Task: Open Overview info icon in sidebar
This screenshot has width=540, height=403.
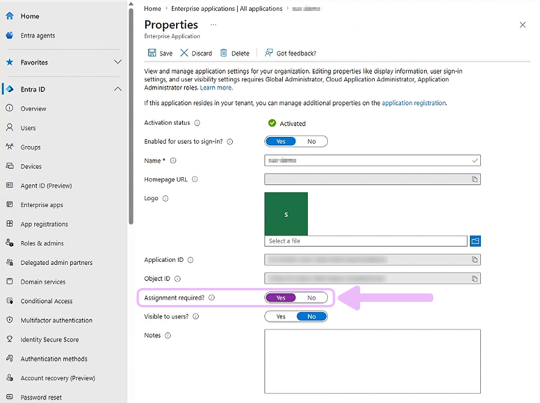Action: pyautogui.click(x=10, y=108)
